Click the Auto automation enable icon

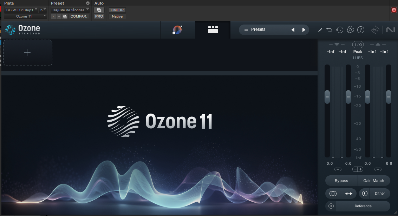click(x=99, y=10)
